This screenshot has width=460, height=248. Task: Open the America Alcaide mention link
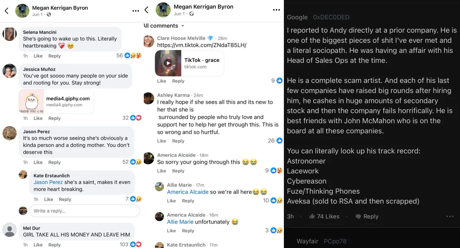tap(188, 192)
